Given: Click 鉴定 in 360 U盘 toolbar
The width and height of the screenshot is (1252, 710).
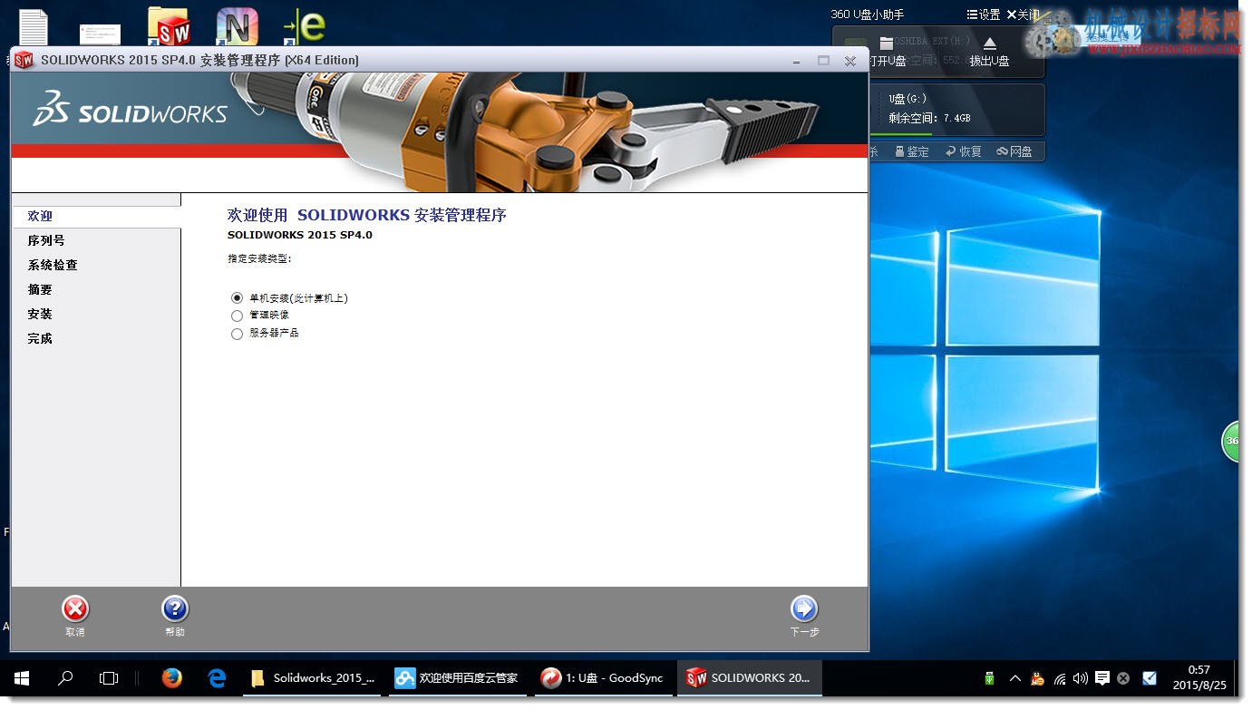Looking at the screenshot, I should coord(912,151).
